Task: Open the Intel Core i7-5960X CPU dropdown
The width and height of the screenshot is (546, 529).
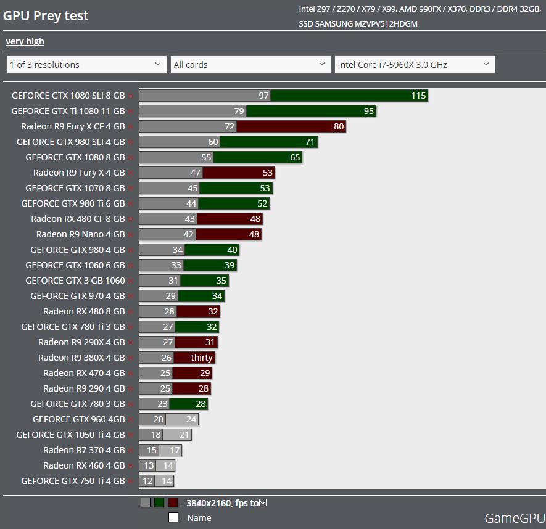Action: pyautogui.click(x=415, y=65)
